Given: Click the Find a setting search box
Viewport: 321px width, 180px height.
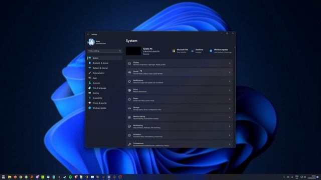Looking at the screenshot, I should (105, 51).
